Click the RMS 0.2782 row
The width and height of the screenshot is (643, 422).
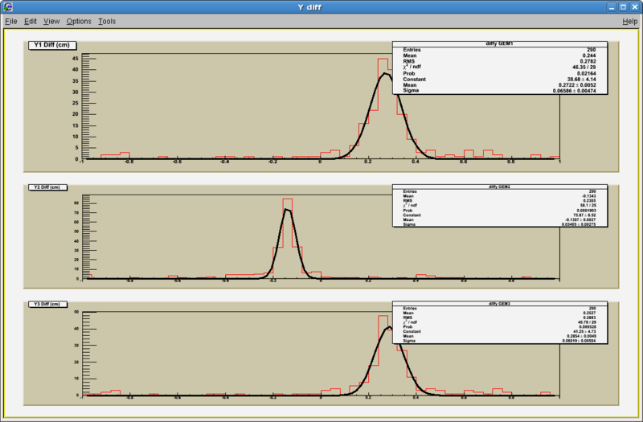[499, 61]
